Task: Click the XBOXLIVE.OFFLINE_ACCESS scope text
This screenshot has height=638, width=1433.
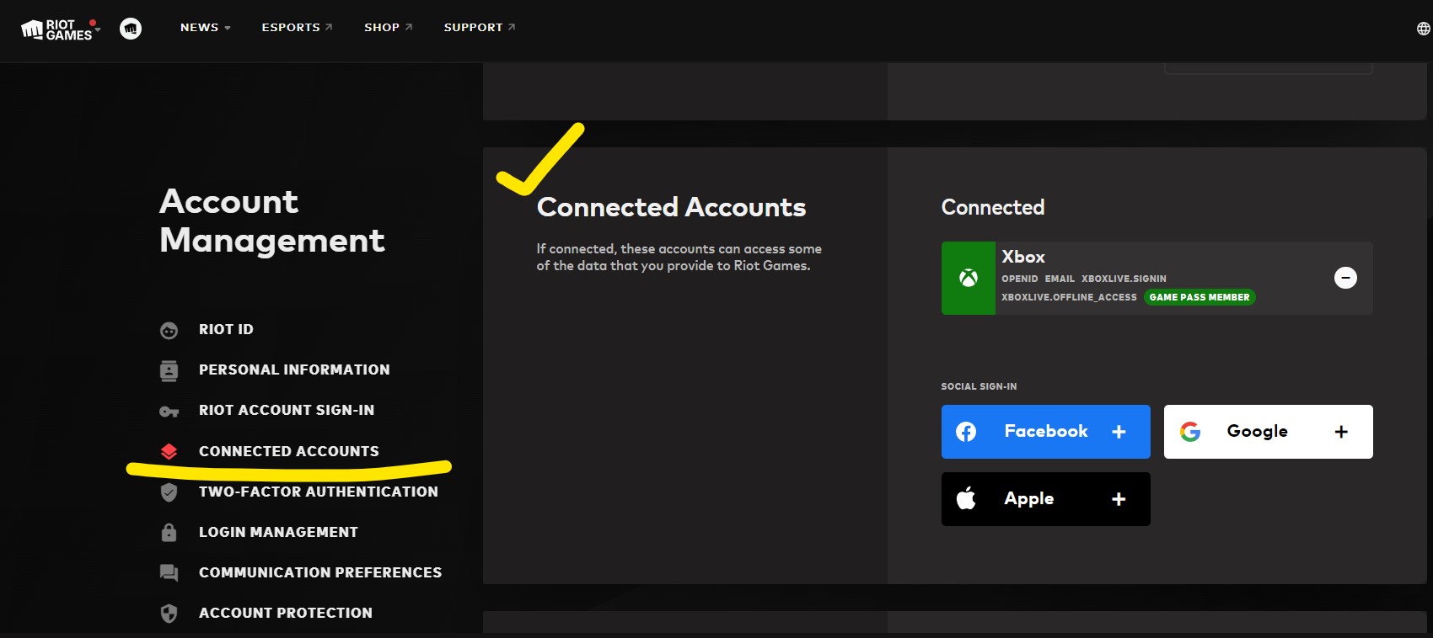Action: coord(1069,297)
